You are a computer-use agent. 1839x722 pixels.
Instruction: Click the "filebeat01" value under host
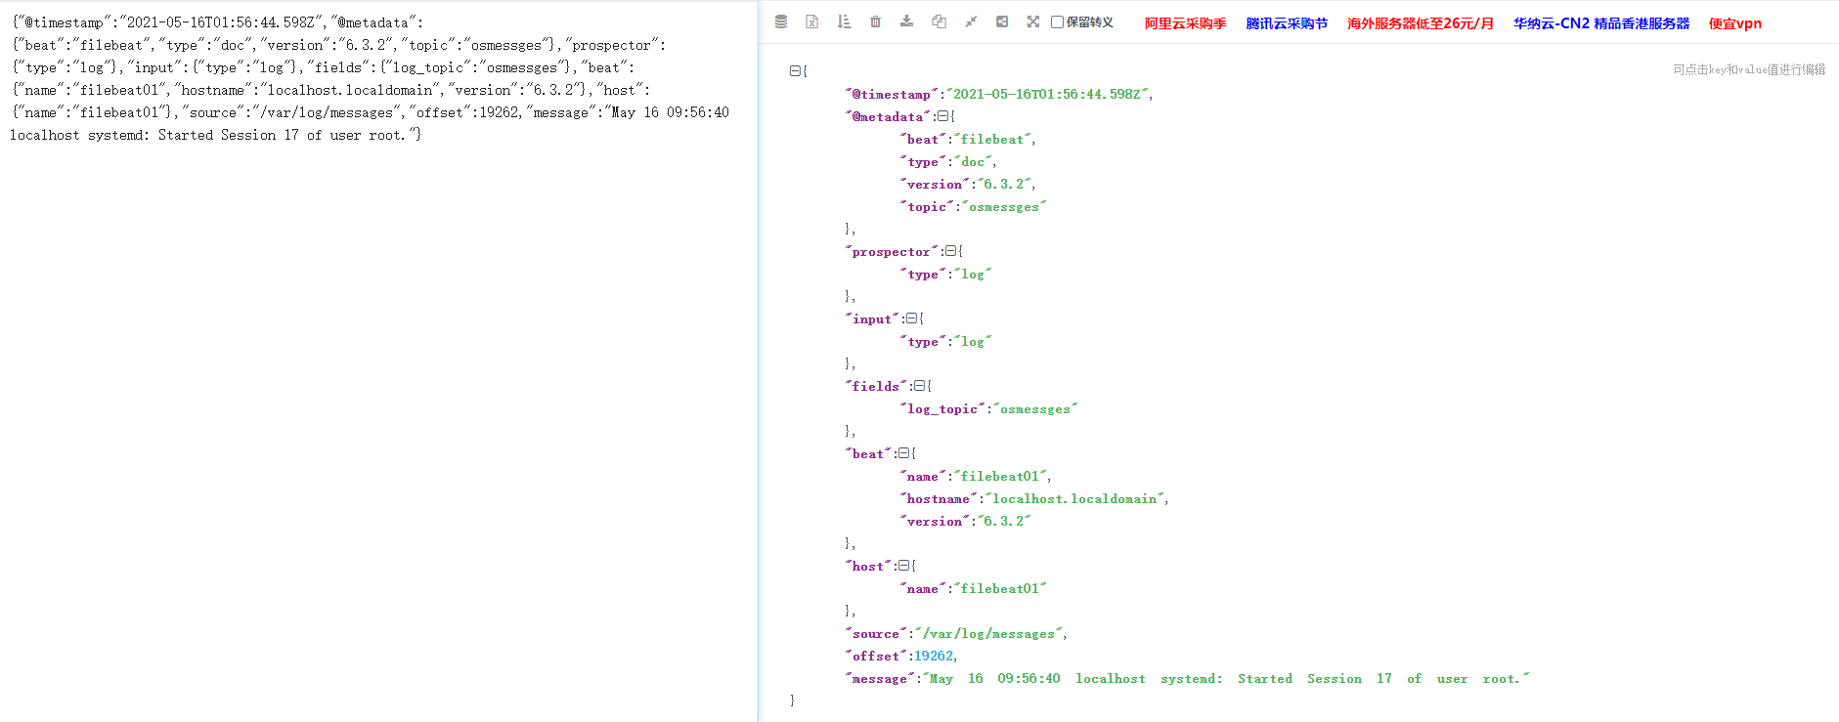coord(1000,588)
